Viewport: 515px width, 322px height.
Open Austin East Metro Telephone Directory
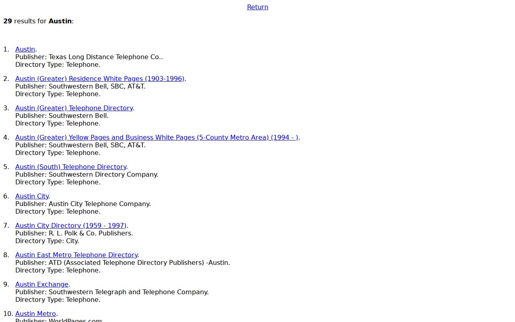pyautogui.click(x=76, y=255)
